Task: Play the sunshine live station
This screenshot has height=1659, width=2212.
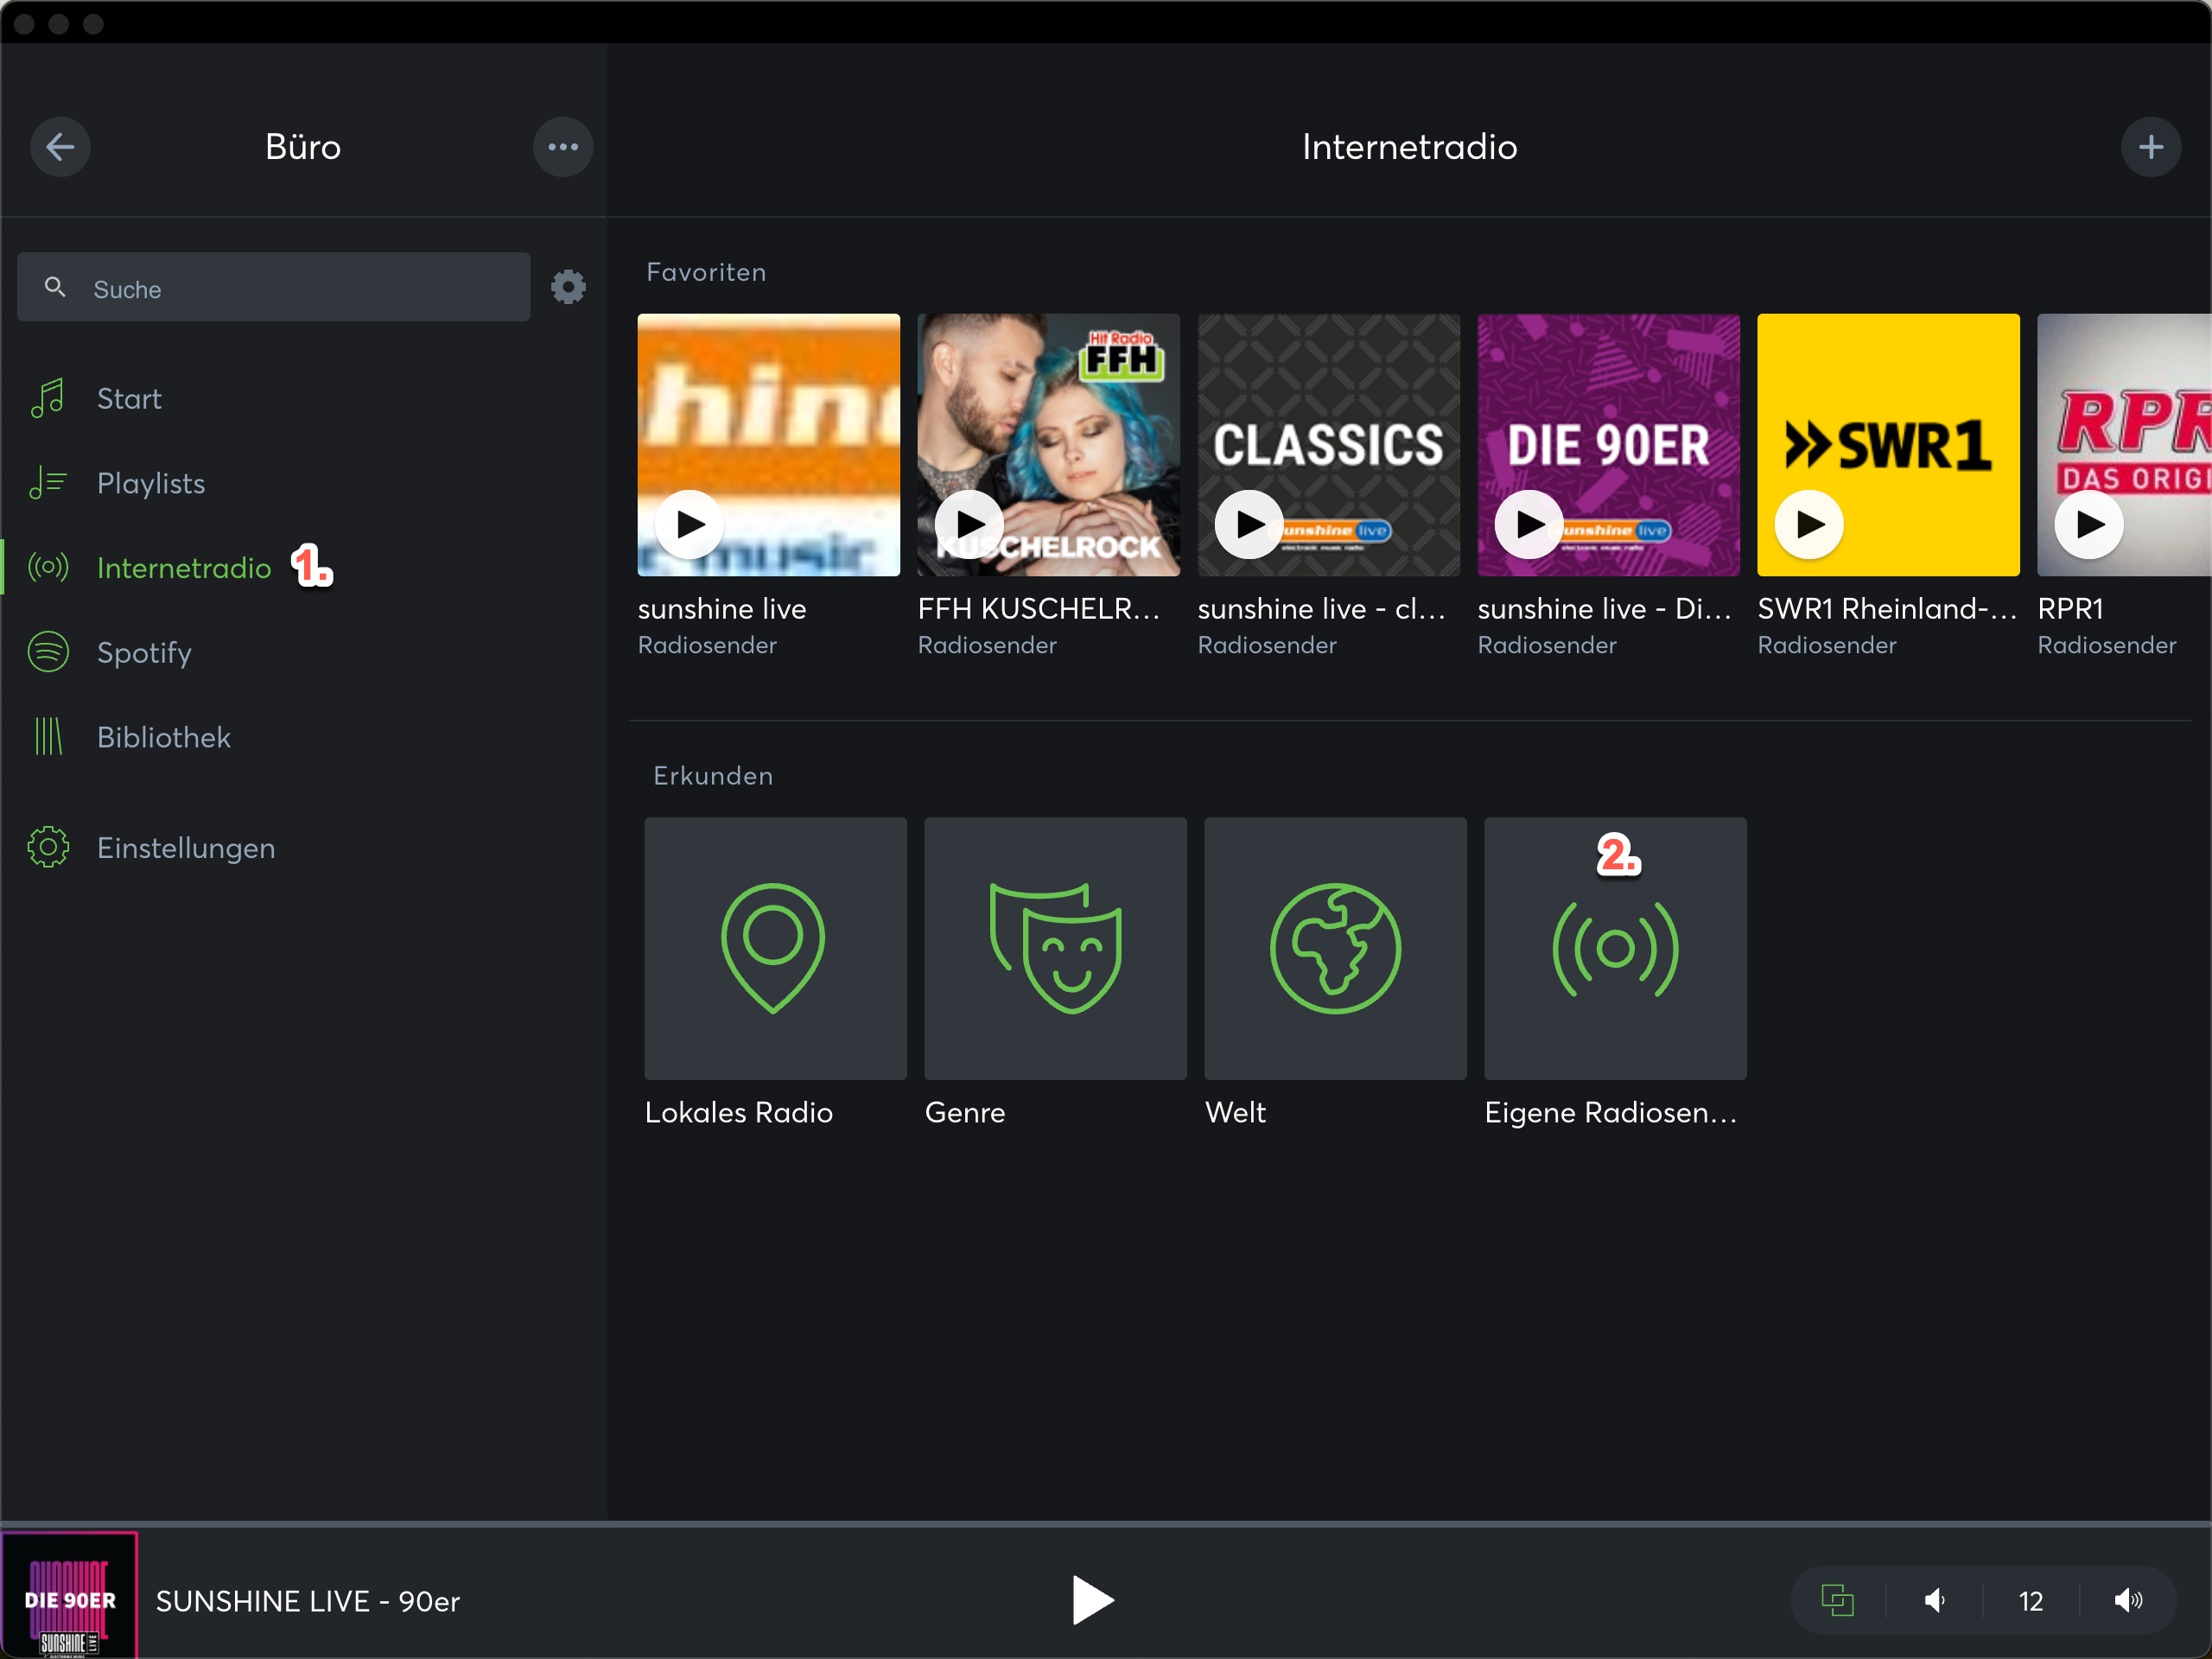Action: coord(690,524)
